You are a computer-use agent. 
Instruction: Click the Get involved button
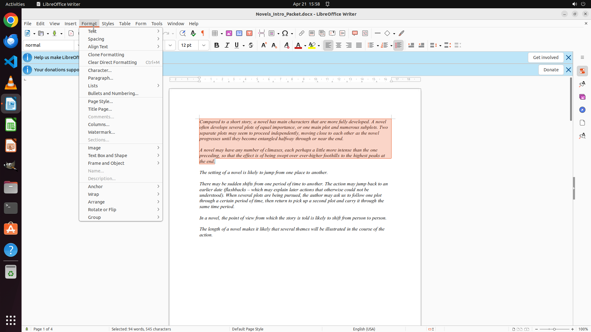coord(545,57)
